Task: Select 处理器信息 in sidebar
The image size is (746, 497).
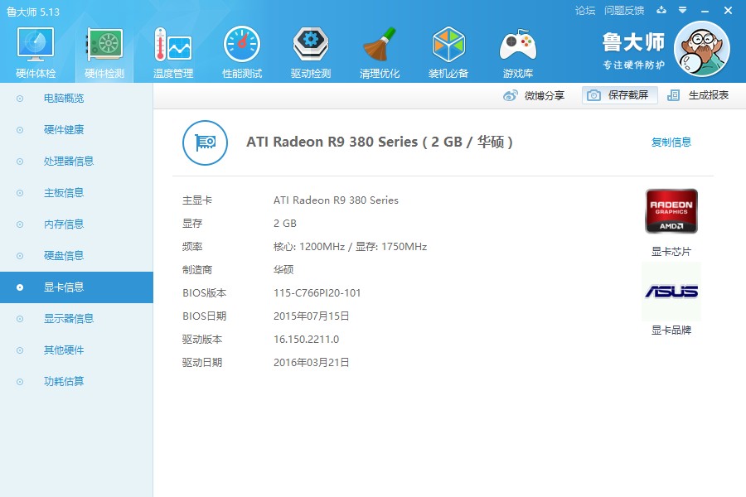Action: [x=76, y=162]
